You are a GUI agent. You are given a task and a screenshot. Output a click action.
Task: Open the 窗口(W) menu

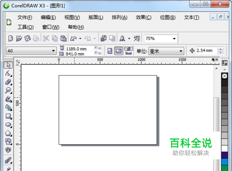tap(51, 27)
